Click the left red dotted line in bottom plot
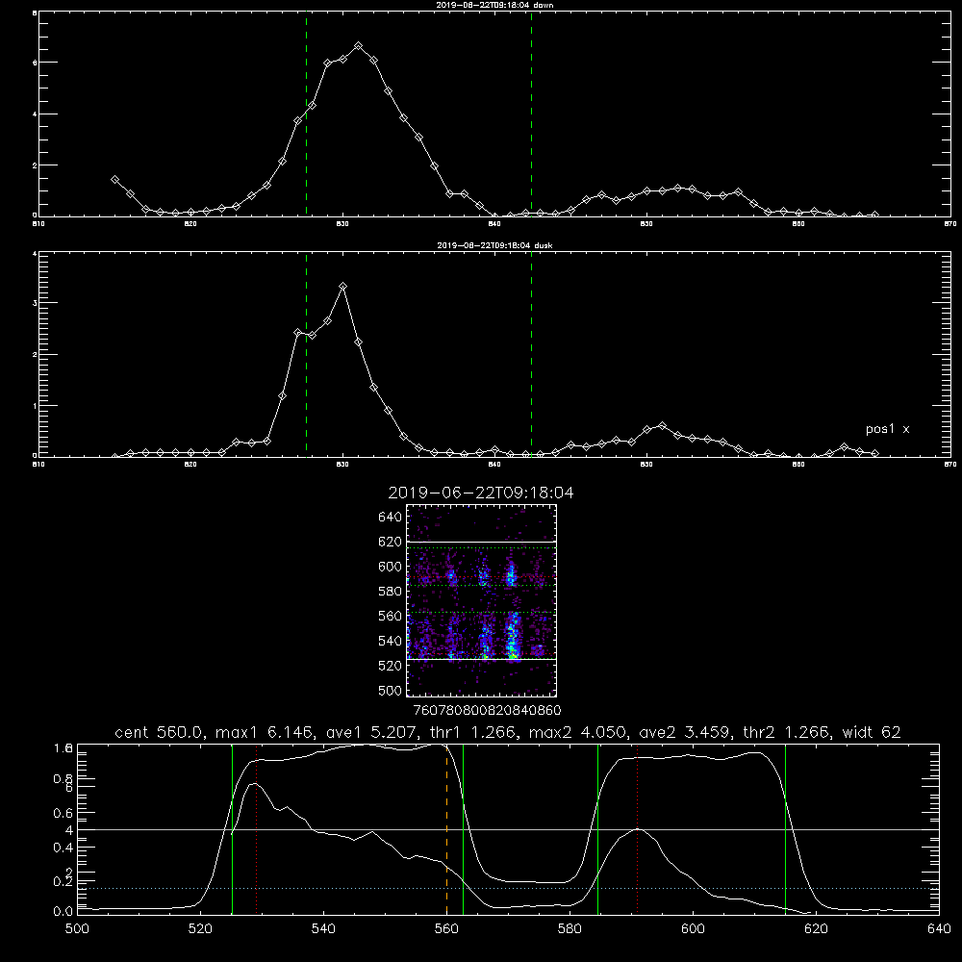 pyautogui.click(x=257, y=829)
